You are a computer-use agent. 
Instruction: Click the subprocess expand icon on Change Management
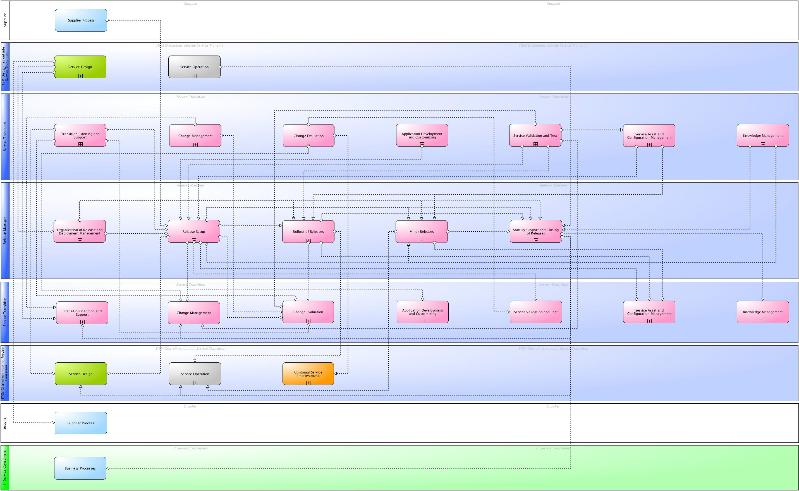point(196,144)
